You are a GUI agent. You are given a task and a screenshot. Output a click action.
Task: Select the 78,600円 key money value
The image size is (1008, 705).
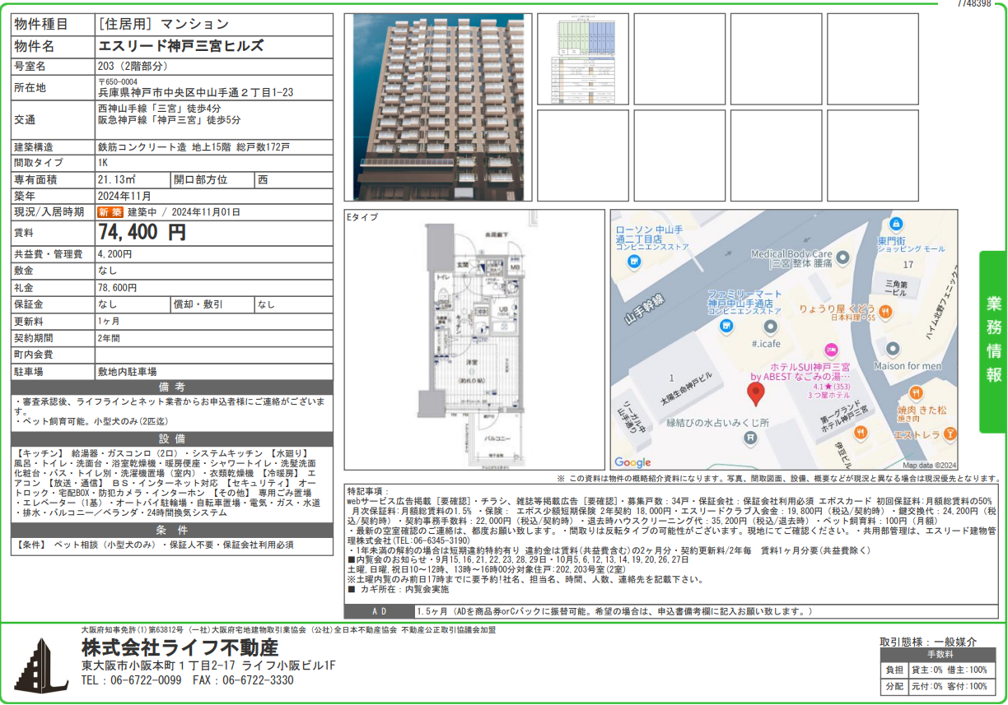[118, 288]
